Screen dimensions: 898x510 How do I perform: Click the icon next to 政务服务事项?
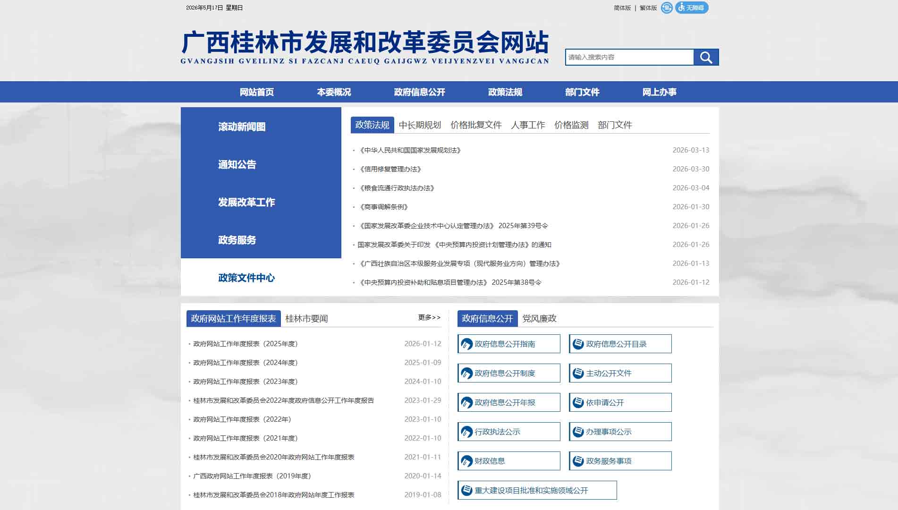tap(578, 461)
